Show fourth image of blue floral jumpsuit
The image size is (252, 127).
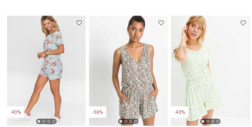pos(54,121)
